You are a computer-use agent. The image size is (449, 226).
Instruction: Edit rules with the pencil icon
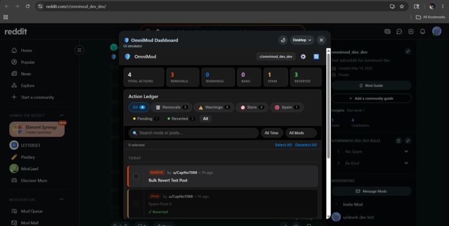(x=408, y=141)
